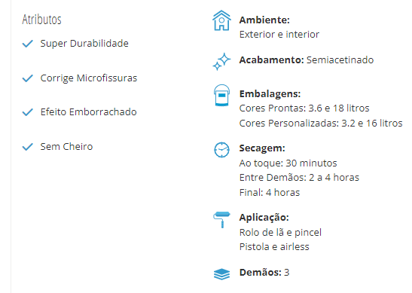Click the checkmark next to Corrige Microfissuras

click(28, 78)
